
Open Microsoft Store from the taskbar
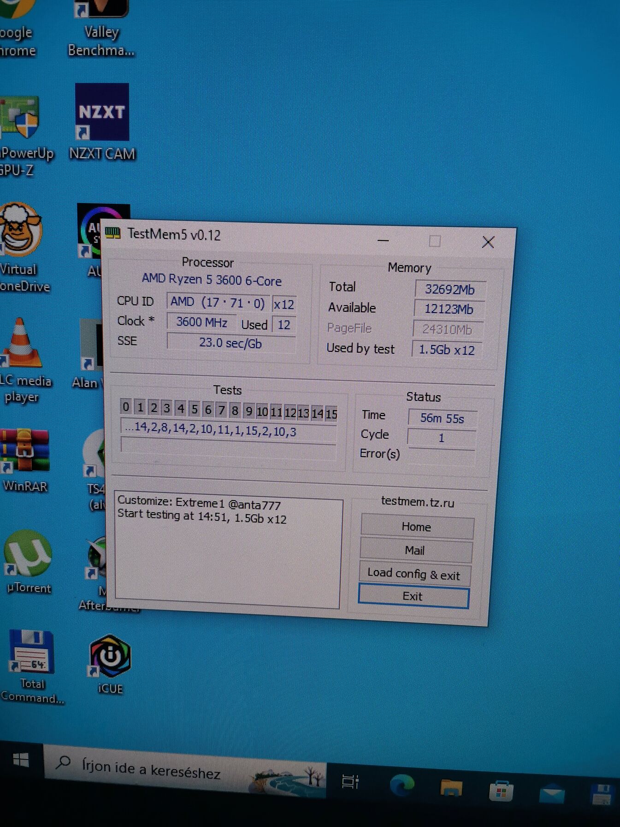pos(501,791)
